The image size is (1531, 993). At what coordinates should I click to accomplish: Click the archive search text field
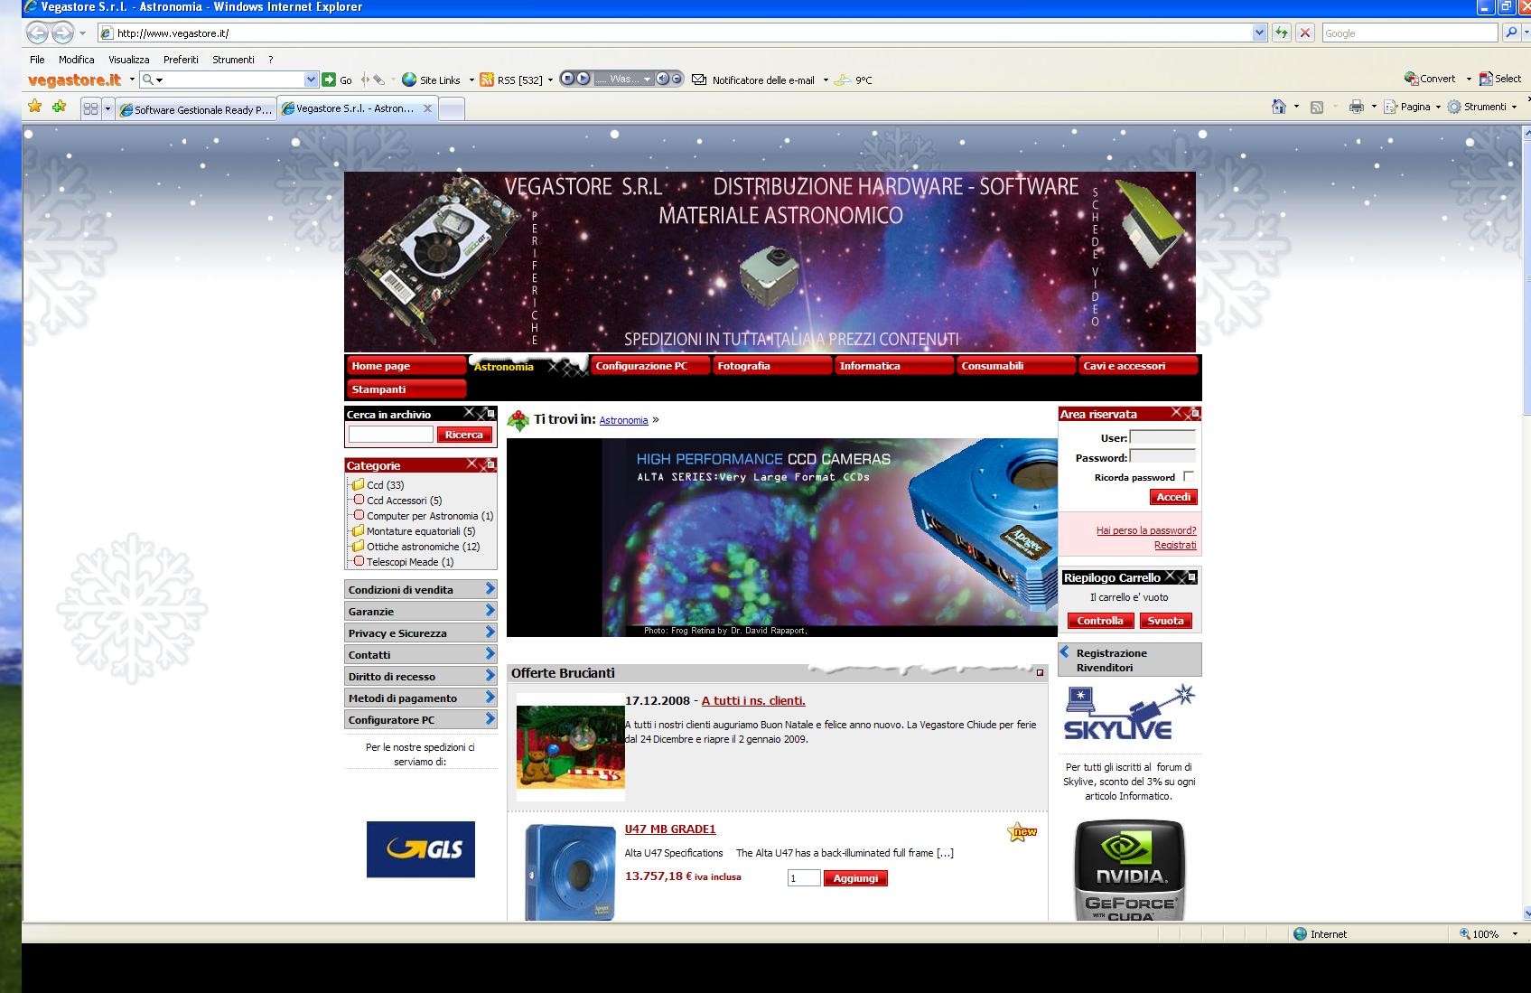[391, 435]
